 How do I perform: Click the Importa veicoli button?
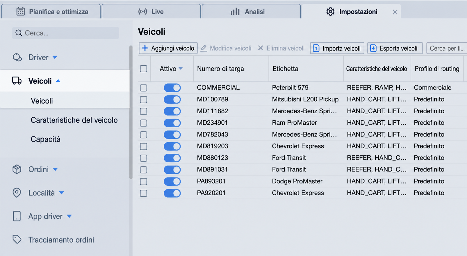337,48
